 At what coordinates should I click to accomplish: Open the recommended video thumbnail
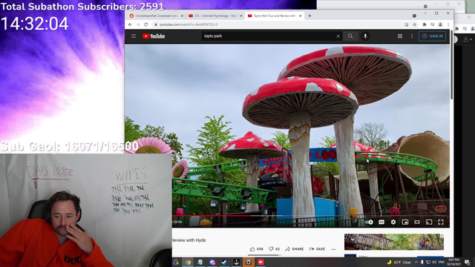coord(394,242)
